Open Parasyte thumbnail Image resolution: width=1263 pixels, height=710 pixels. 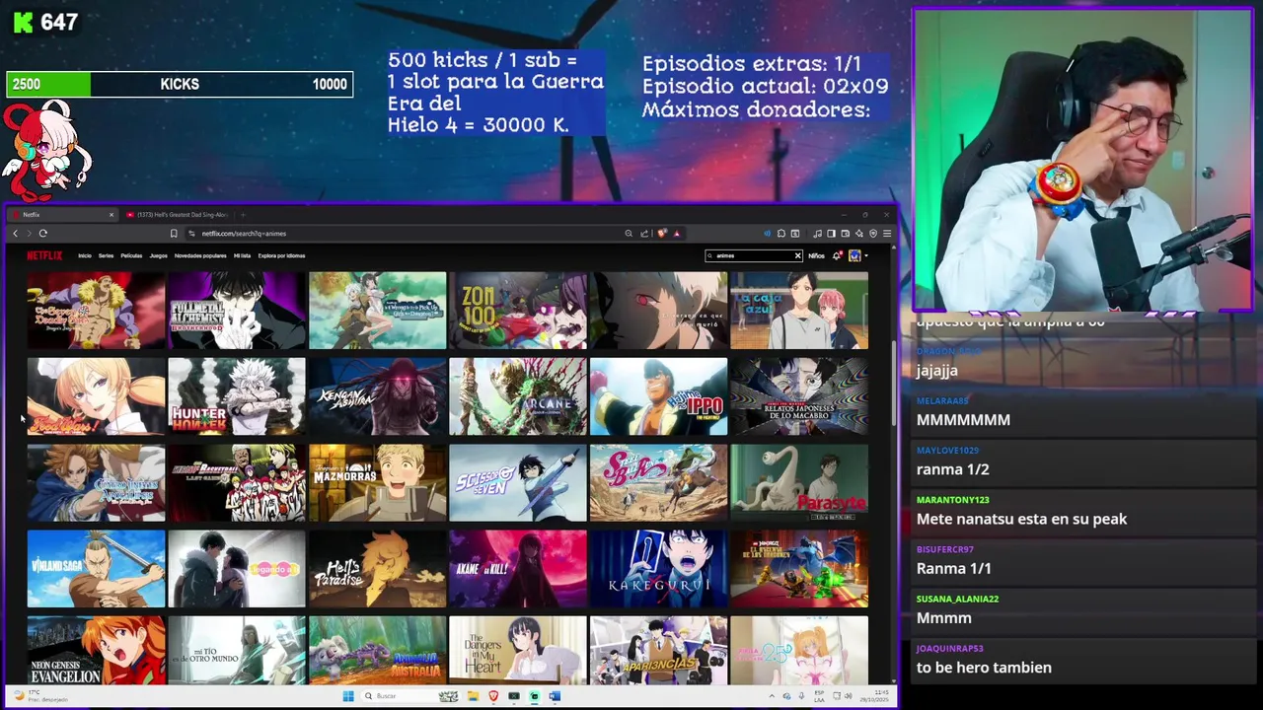pyautogui.click(x=799, y=483)
